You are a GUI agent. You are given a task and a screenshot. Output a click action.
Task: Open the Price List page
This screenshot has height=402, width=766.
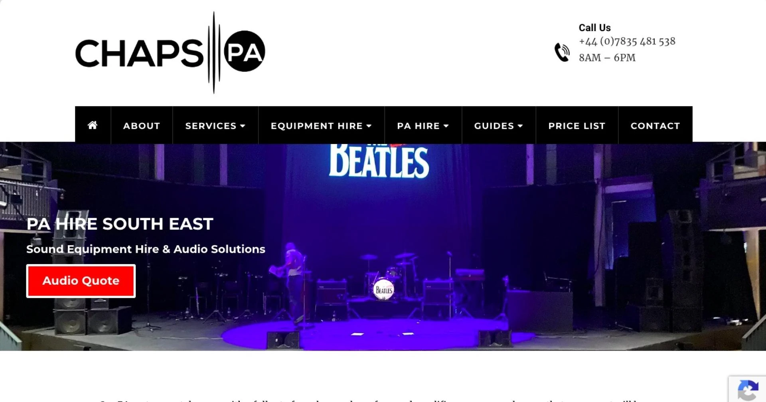coord(577,126)
